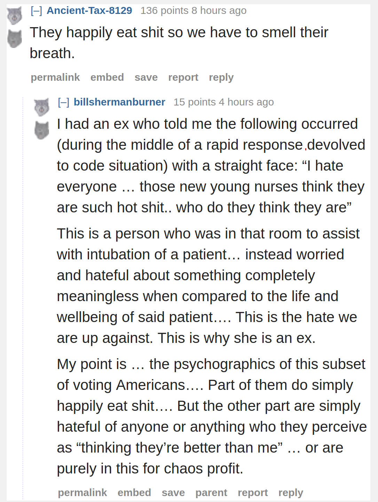Open permalink of billshermanburner's comment
This screenshot has width=378, height=502.
pos(82,493)
